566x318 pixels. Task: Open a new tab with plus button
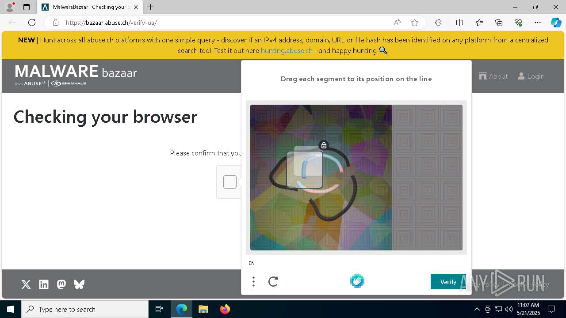tap(151, 7)
